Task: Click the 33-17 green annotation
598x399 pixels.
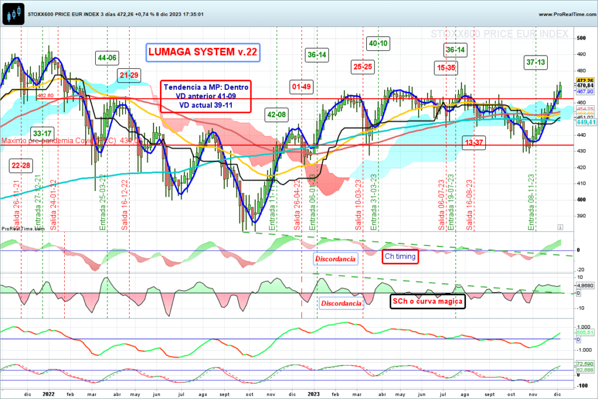Action: (x=42, y=134)
